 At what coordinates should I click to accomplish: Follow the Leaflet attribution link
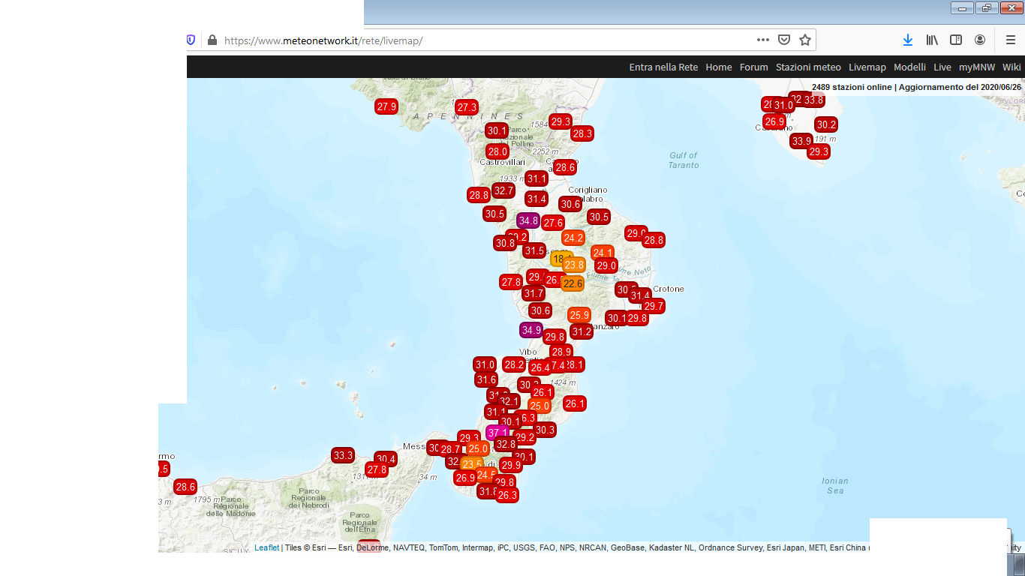(x=266, y=547)
